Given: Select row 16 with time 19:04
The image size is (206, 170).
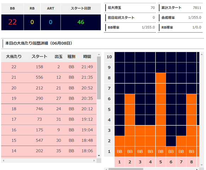Looking at the screenshot, I should click(49, 130).
